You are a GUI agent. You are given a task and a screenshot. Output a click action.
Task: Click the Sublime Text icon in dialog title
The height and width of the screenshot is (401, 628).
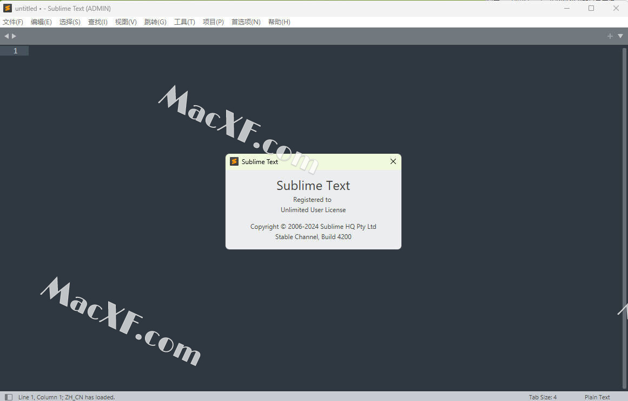click(x=234, y=161)
